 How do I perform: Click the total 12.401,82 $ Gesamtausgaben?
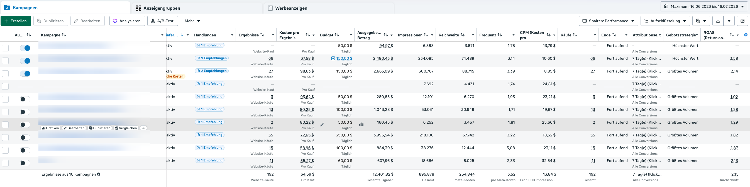pyautogui.click(x=383, y=174)
